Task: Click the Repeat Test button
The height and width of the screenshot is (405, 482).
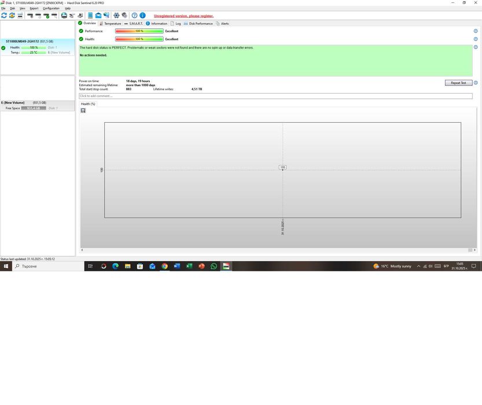Action: click(x=458, y=83)
